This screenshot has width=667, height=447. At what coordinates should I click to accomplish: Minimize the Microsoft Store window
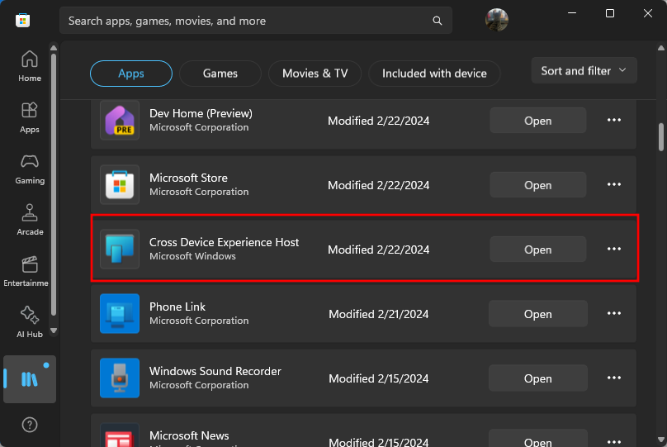pos(572,13)
